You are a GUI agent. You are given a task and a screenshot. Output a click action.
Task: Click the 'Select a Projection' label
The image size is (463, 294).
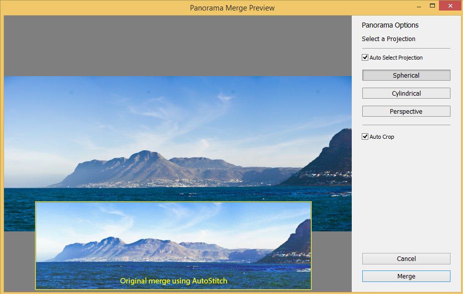(388, 39)
